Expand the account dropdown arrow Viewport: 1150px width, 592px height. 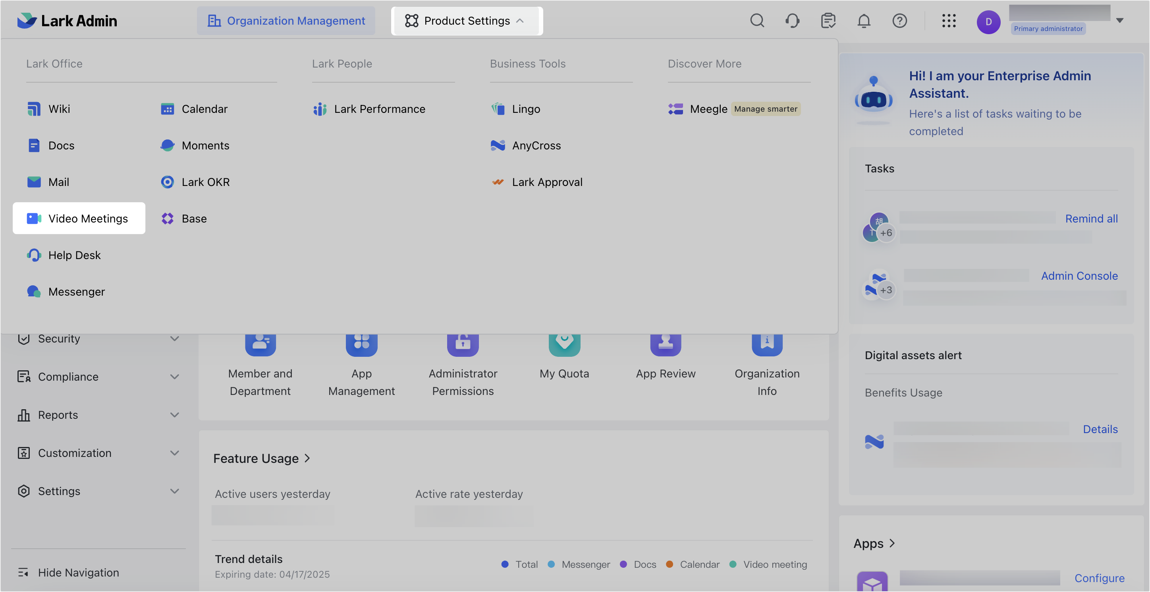click(1119, 20)
